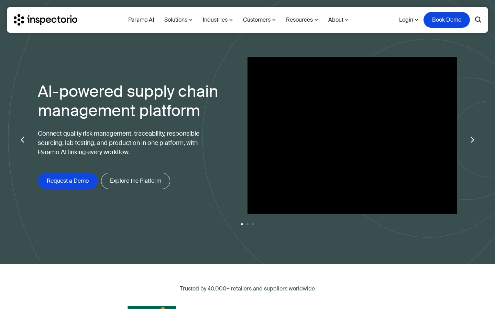
Task: Click the Book Demo button
Action: tap(447, 20)
